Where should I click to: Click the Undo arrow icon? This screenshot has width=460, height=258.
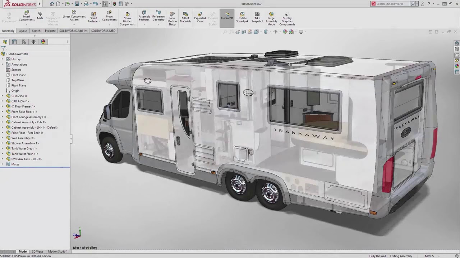click(95, 4)
